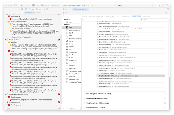The image size is (174, 115).
Task: Choose iPhone SE (2nd generation) destination
Action: pyautogui.click(x=51, y=5)
